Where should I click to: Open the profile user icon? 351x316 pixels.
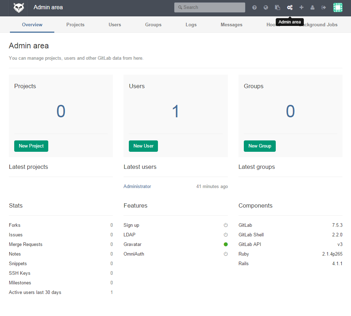click(x=313, y=7)
